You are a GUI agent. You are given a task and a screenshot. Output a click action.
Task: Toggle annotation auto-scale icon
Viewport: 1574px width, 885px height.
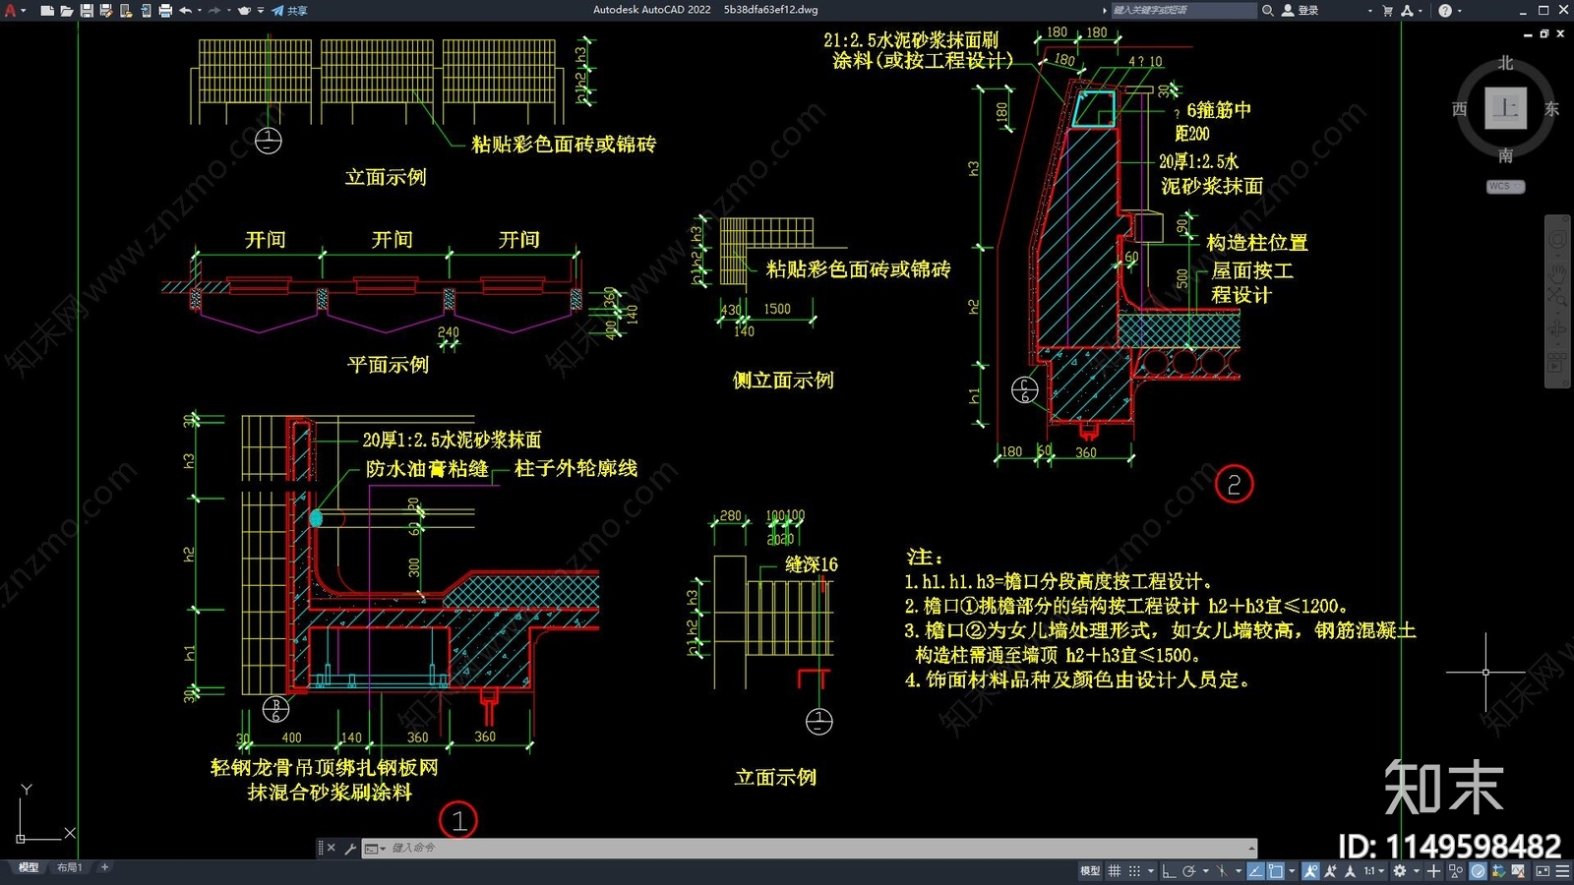(1331, 870)
